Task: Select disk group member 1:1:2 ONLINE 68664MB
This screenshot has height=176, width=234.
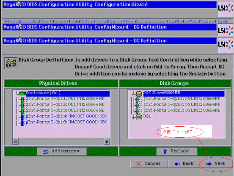Action: click(182, 104)
